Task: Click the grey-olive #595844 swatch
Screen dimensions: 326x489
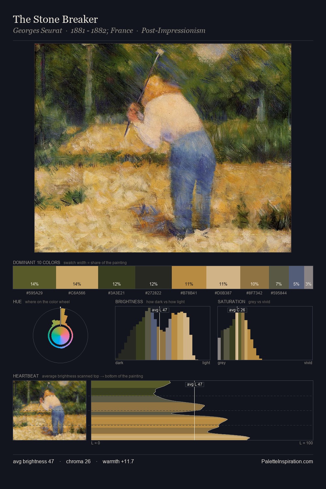Action: tap(279, 277)
